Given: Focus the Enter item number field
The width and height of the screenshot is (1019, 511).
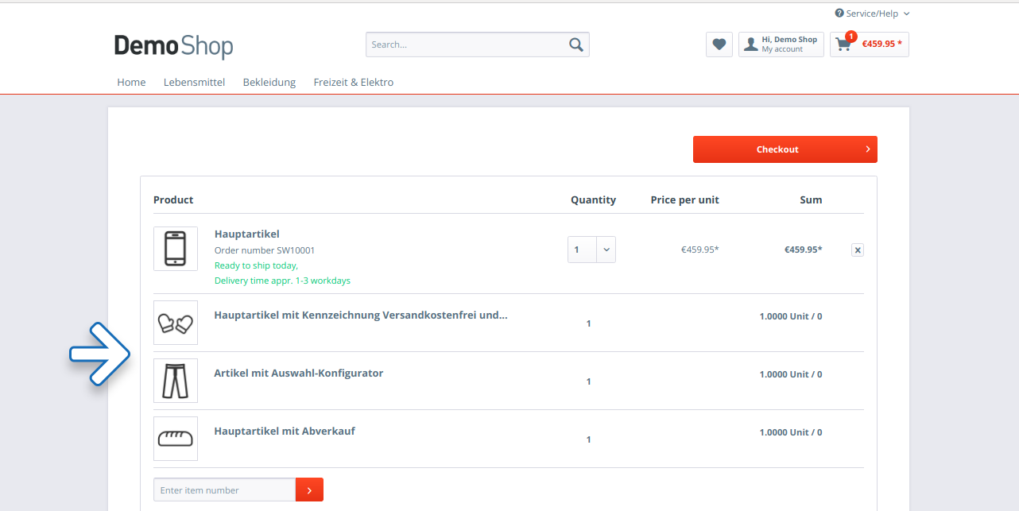Looking at the screenshot, I should click(225, 490).
